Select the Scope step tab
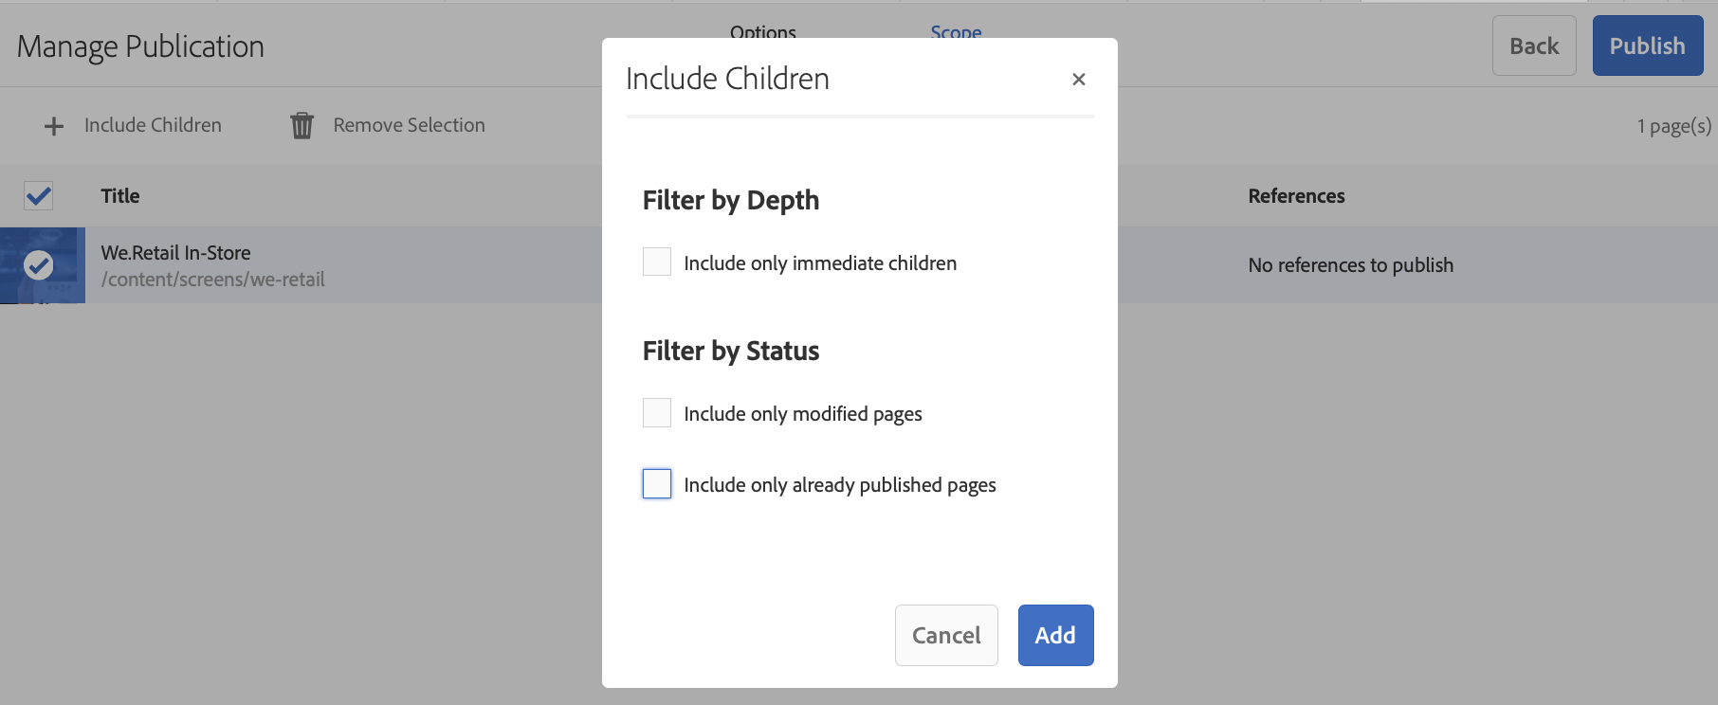 pos(956,32)
